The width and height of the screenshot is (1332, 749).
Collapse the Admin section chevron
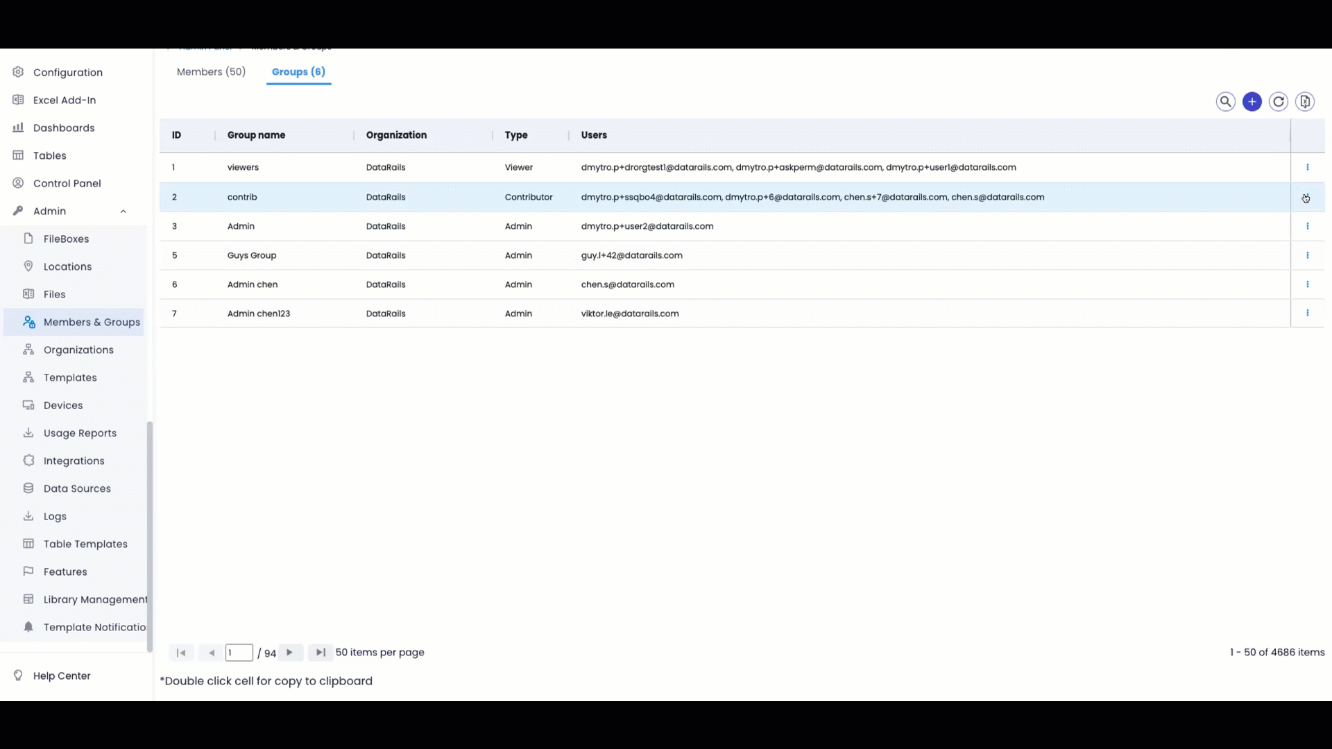(x=123, y=212)
